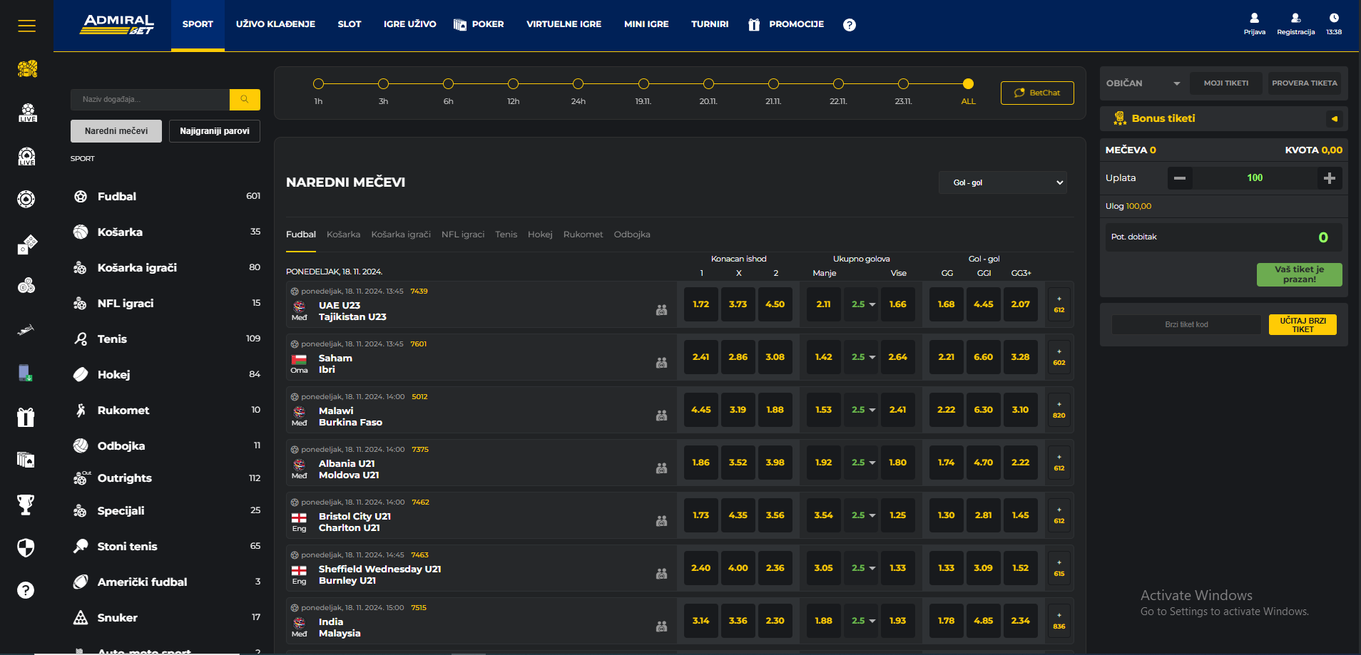Select the 3h time filter
This screenshot has height=655, width=1361.
[x=383, y=84]
